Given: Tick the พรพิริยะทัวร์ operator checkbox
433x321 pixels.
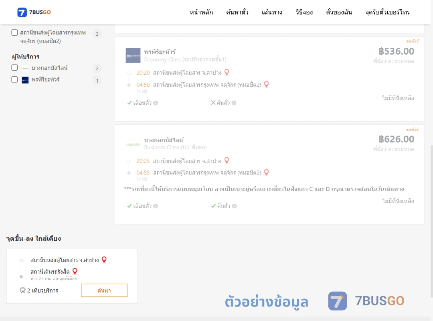Looking at the screenshot, I should 14,79.
